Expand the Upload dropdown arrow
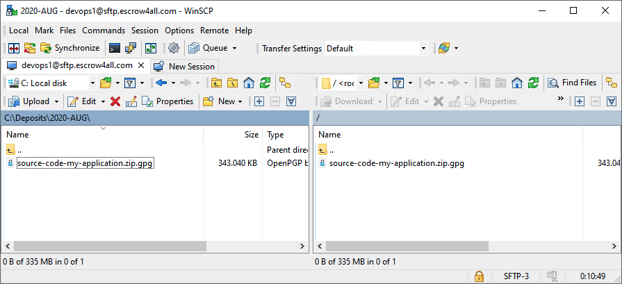 coord(56,101)
